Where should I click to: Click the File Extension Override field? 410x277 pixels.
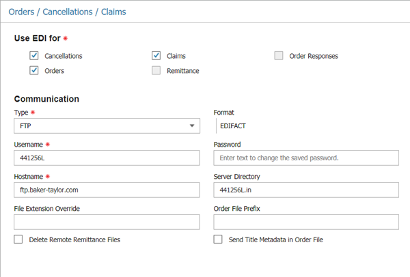107,222
